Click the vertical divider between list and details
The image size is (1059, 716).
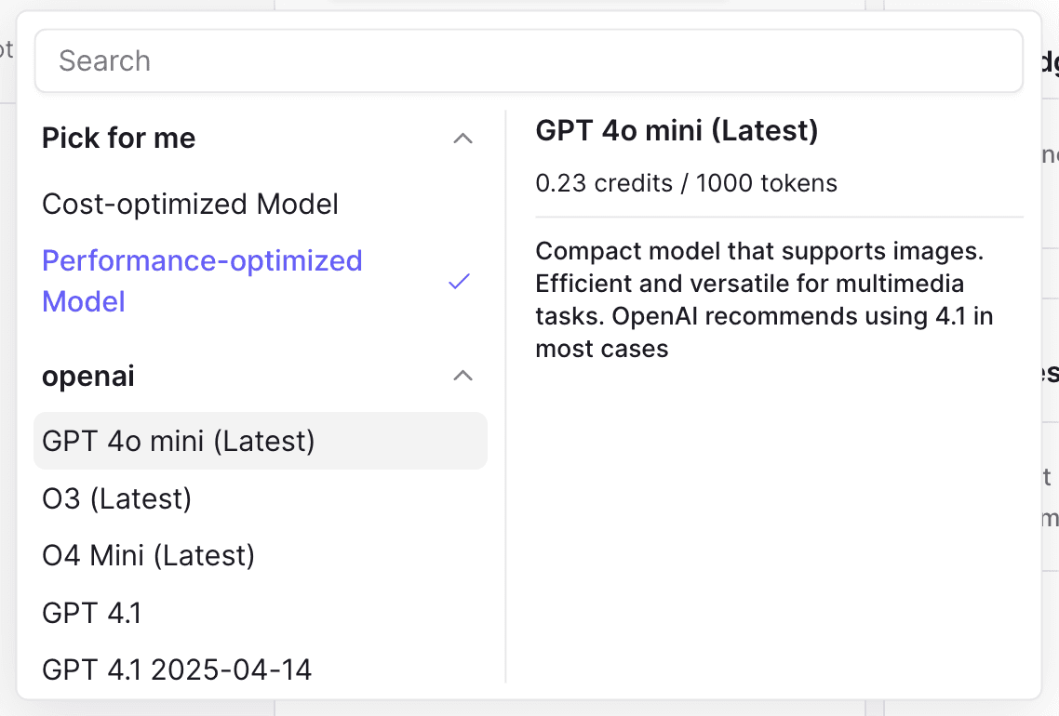[x=506, y=397]
